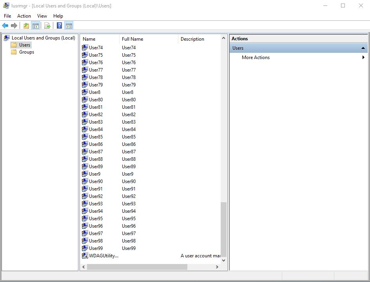Toggle Show/Hide Console Tree toolbar icon
Viewport: 370px width, 282px height.
click(36, 26)
